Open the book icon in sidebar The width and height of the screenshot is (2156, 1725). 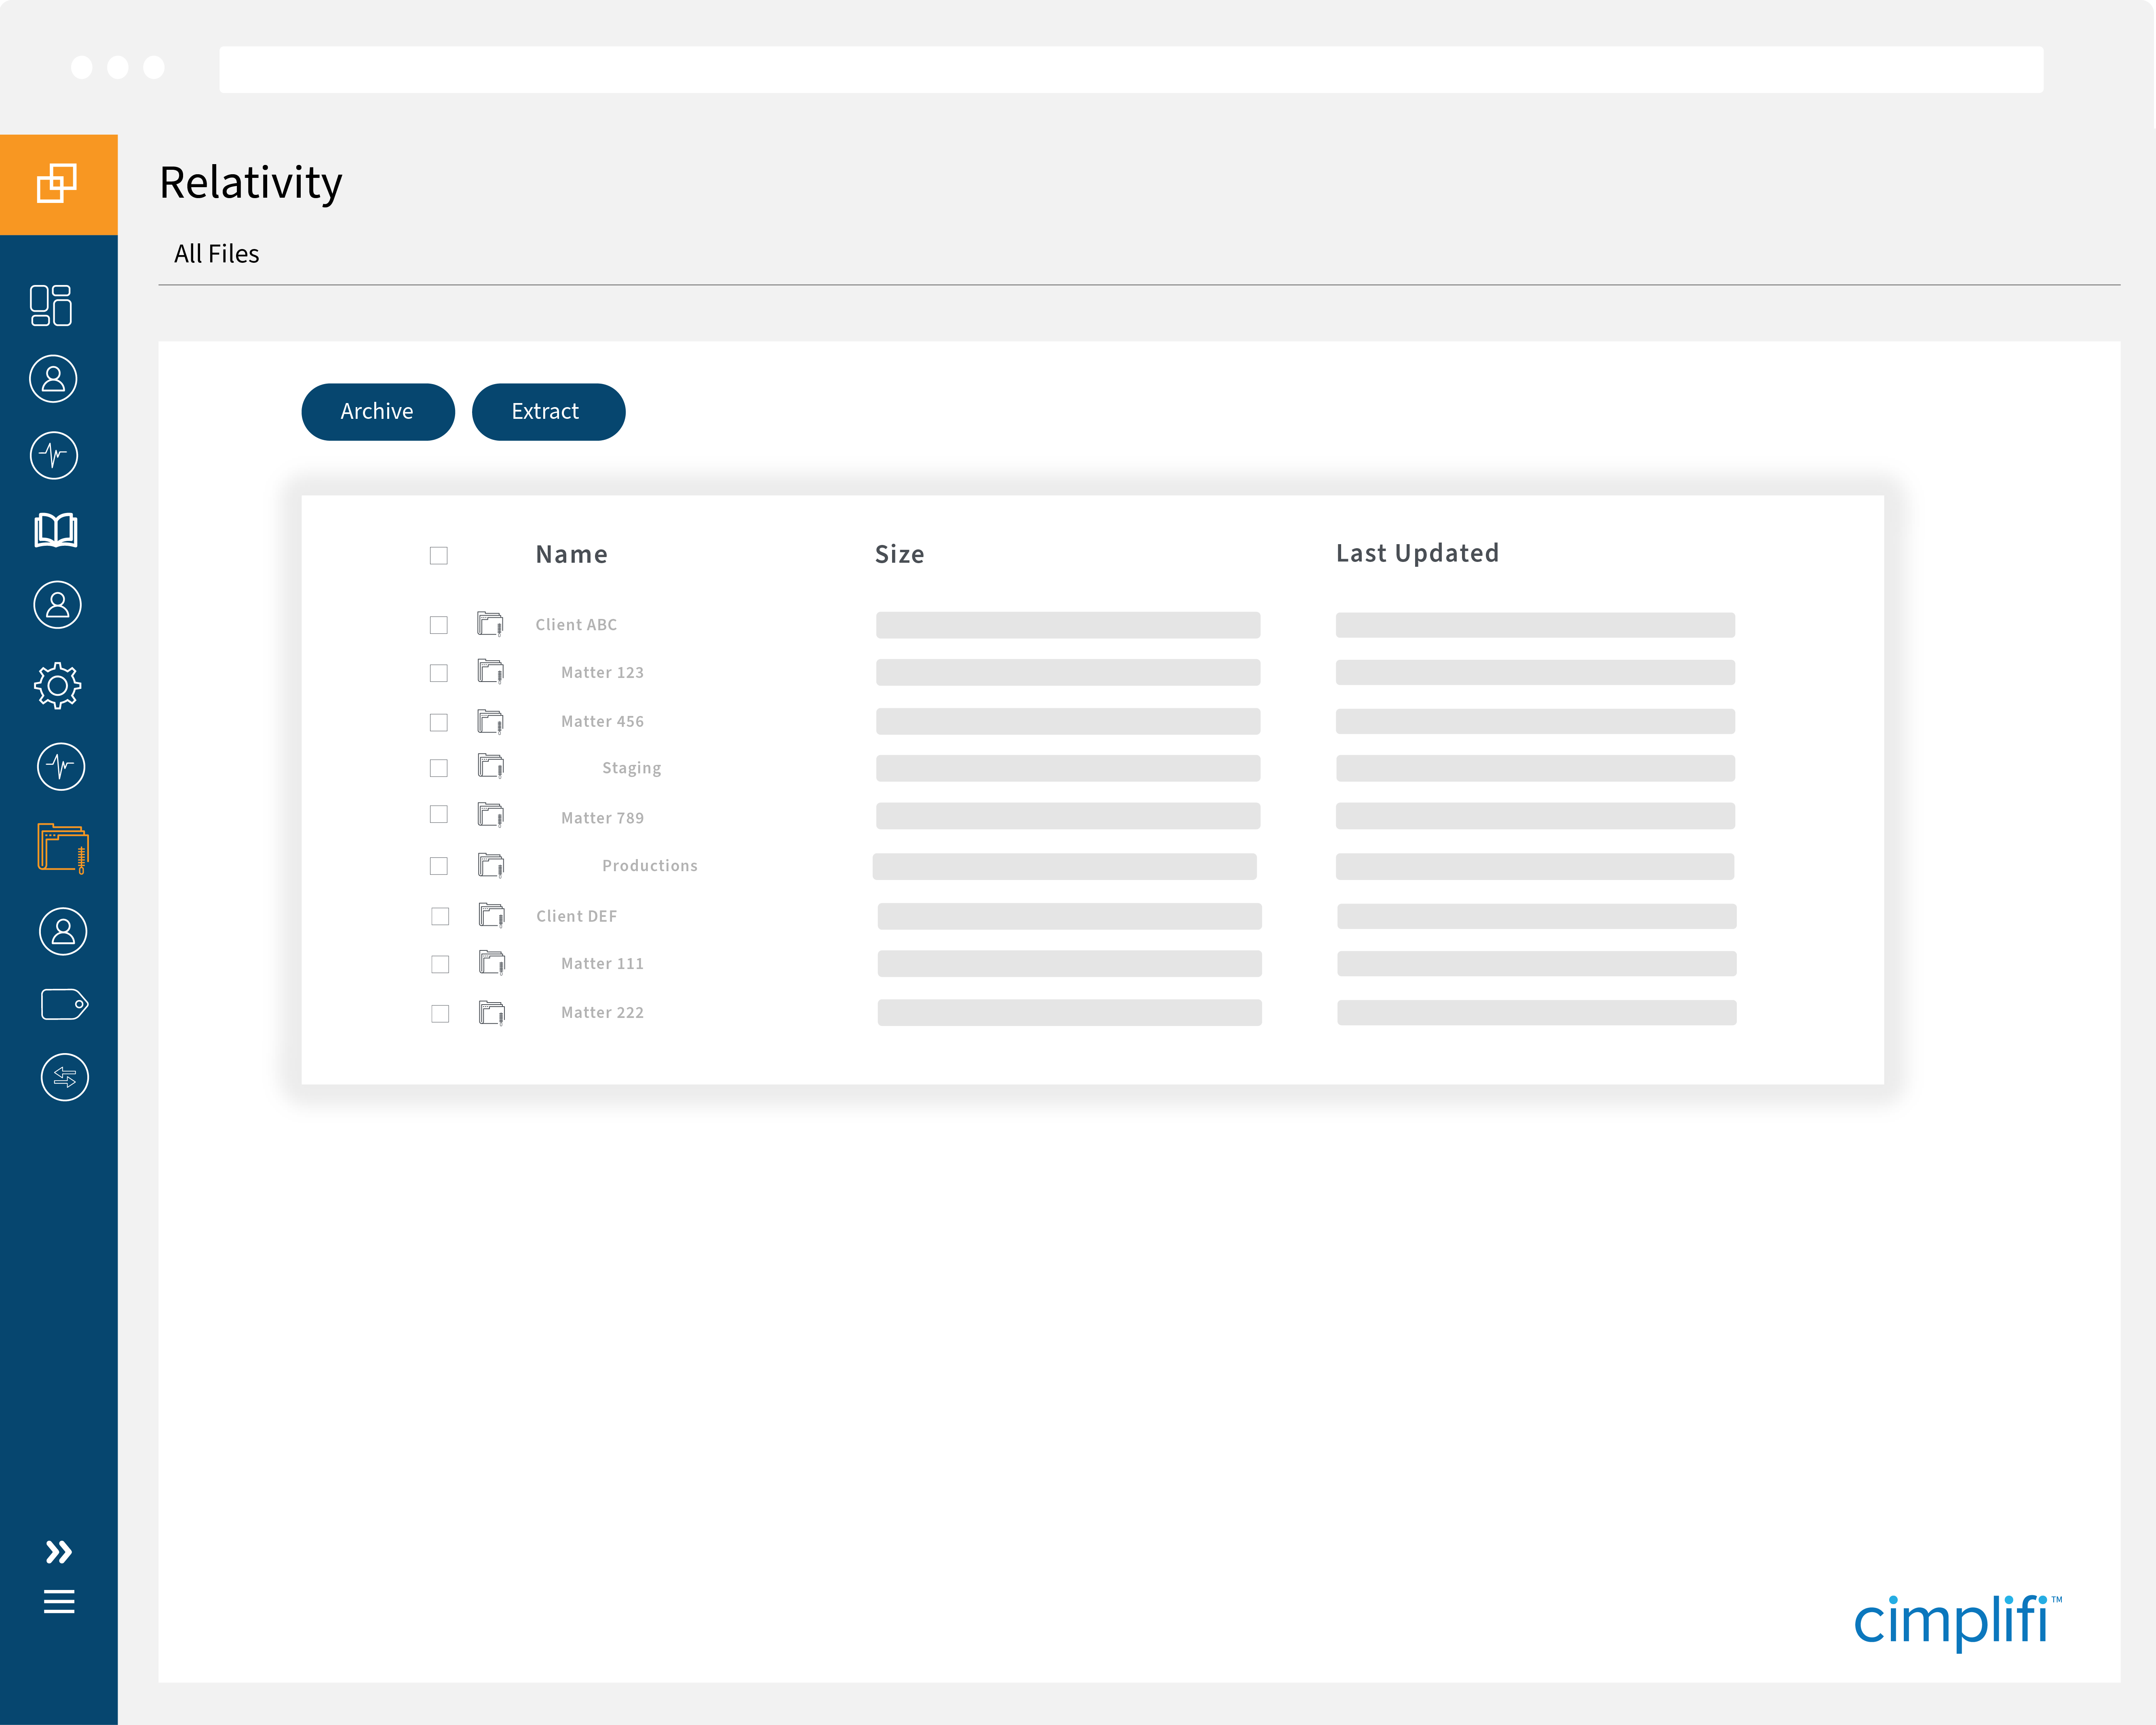pos(56,530)
